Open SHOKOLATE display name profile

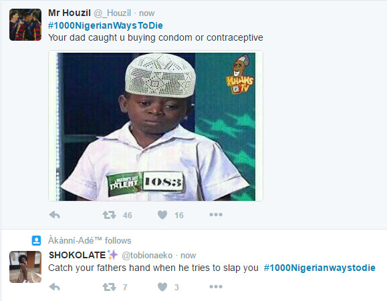click(x=78, y=255)
